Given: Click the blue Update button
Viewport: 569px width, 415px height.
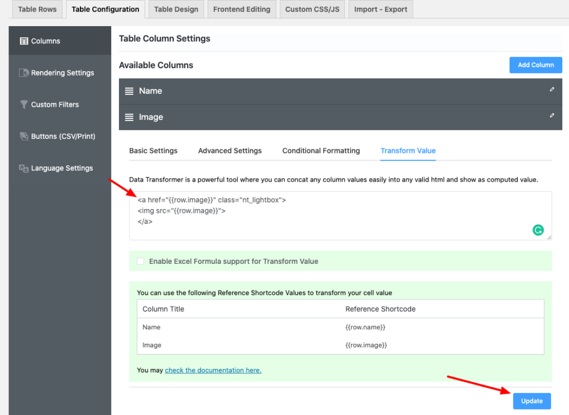Looking at the screenshot, I should (x=532, y=401).
